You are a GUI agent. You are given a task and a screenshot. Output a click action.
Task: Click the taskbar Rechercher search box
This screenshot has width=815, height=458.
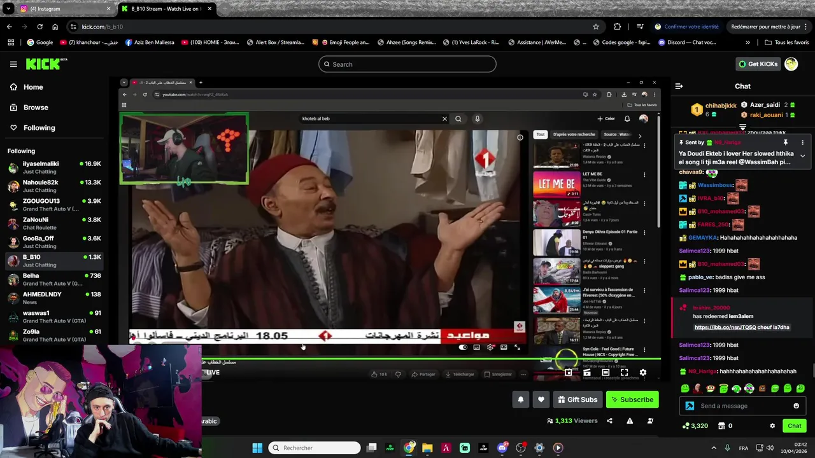[315, 448]
